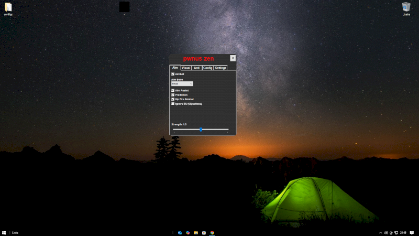Viewport: 419px width, 236px height.
Task: Open the Windows Start menu
Action: click(4, 232)
